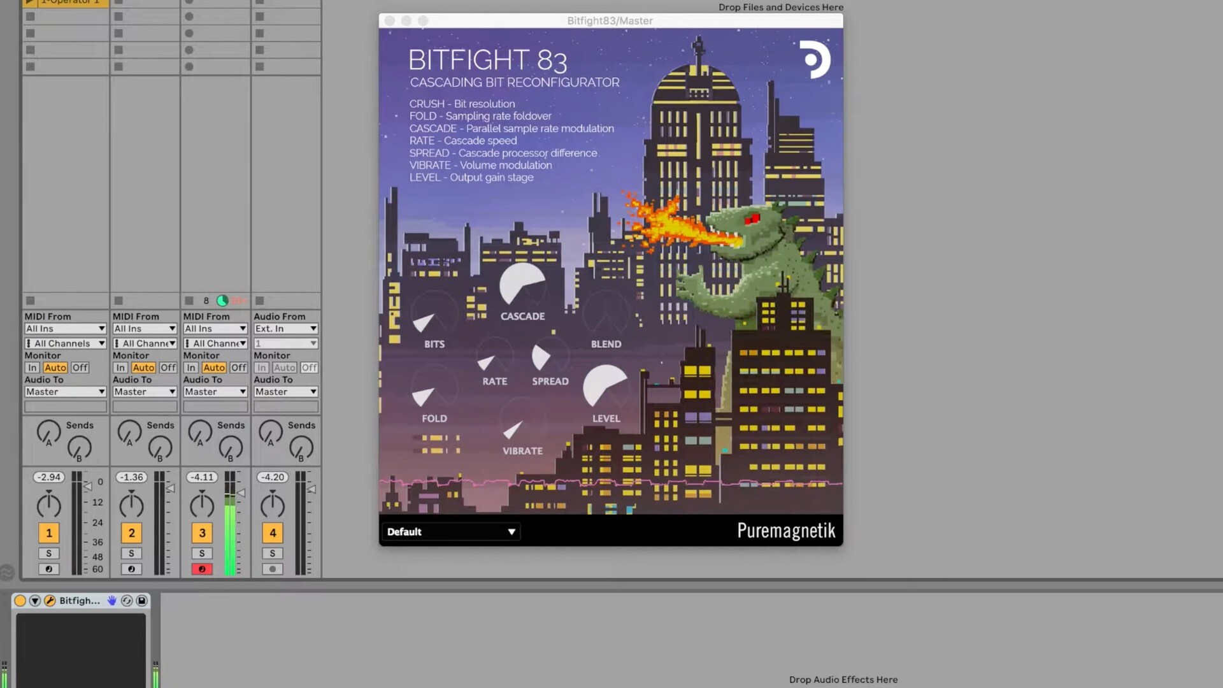The image size is (1223, 688).
Task: Set track 1 monitor to In
Action: 32,368
